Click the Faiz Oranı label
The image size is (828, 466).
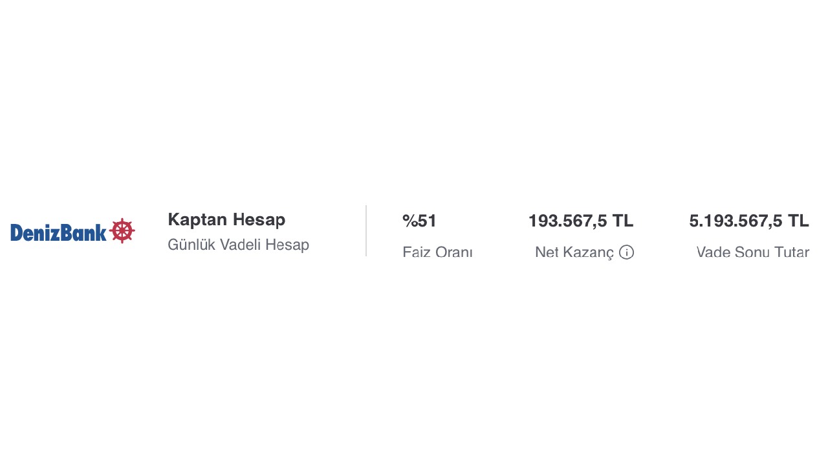pyautogui.click(x=437, y=252)
